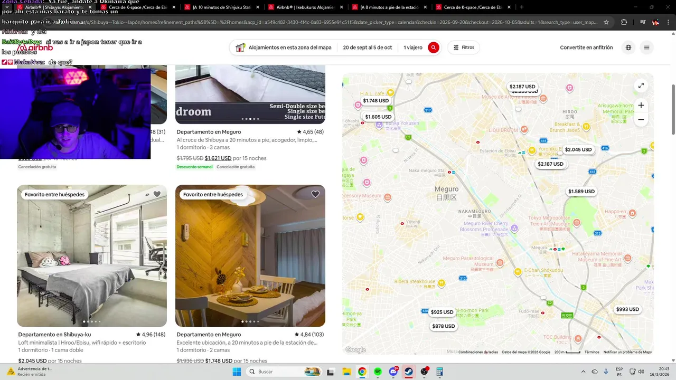Click Combinaciones de teclas on map

click(x=478, y=352)
